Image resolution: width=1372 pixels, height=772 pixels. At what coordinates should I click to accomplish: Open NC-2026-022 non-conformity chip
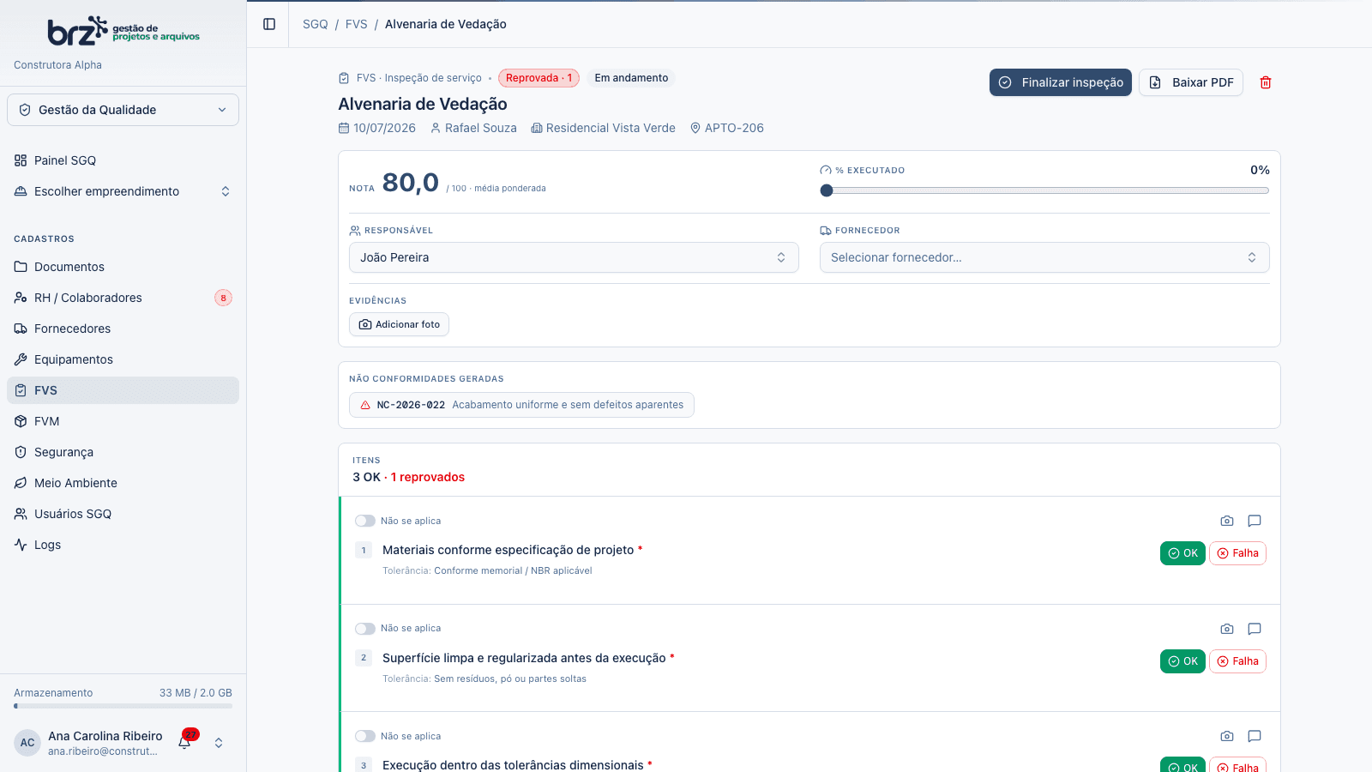pyautogui.click(x=521, y=405)
